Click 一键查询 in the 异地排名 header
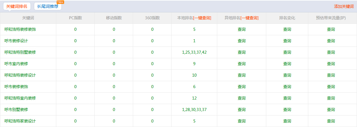Screen dimensions: 357x127 pos(250,18)
